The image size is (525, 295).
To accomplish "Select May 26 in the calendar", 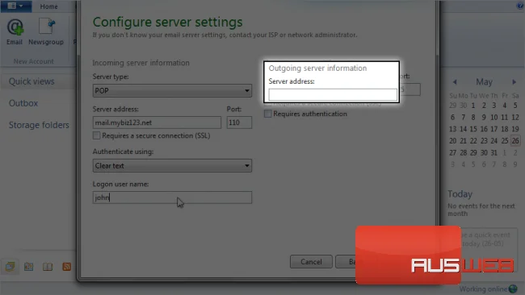I will point(515,141).
